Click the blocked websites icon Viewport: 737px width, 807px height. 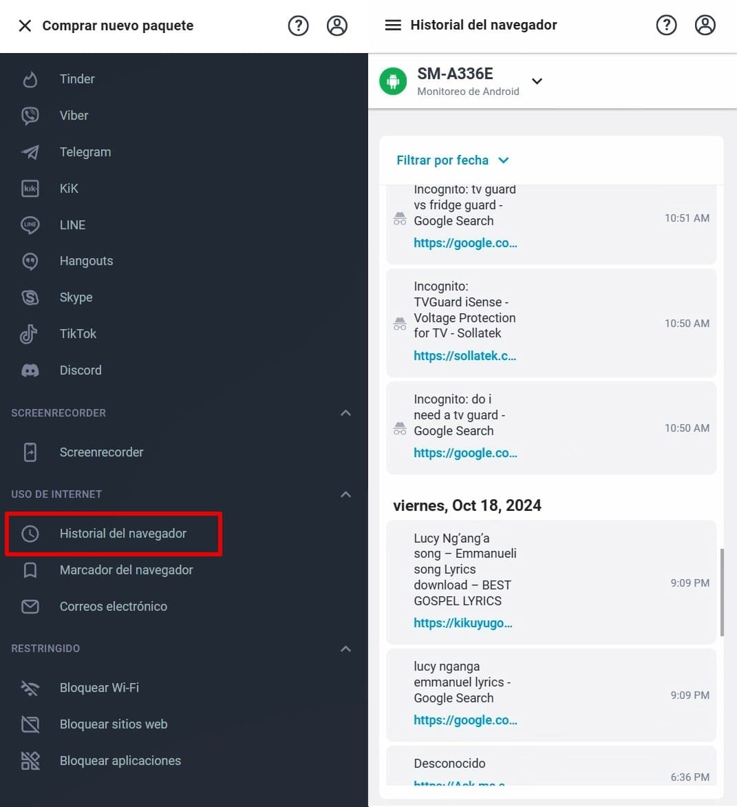pyautogui.click(x=30, y=724)
